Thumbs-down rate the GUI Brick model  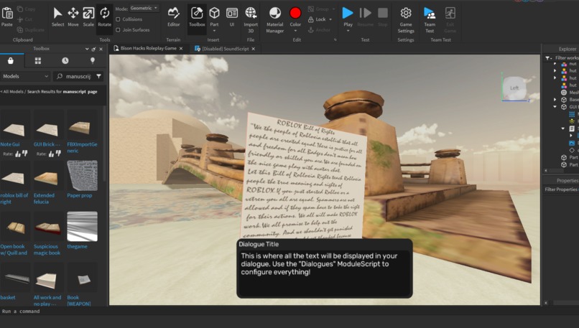coord(58,153)
